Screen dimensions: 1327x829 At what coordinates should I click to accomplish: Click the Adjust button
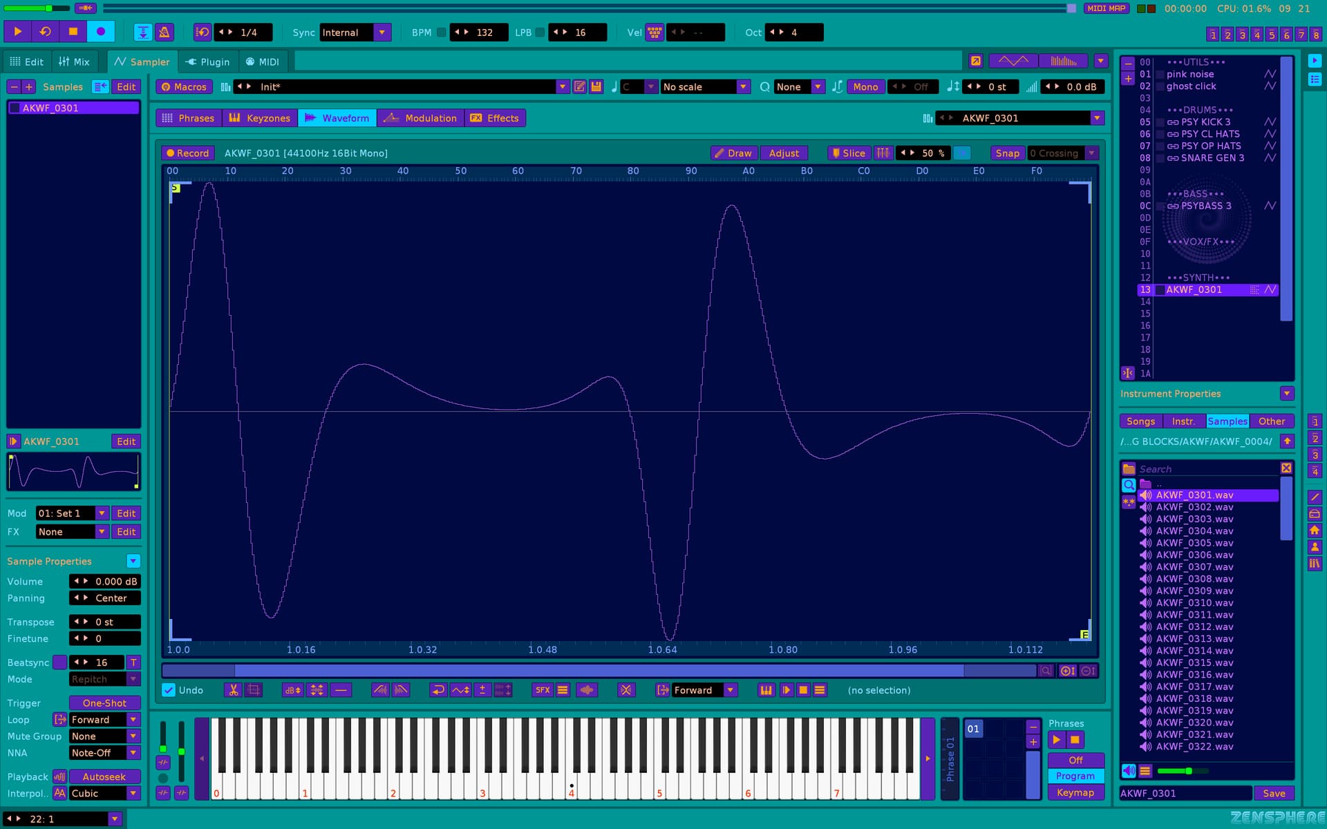(784, 153)
